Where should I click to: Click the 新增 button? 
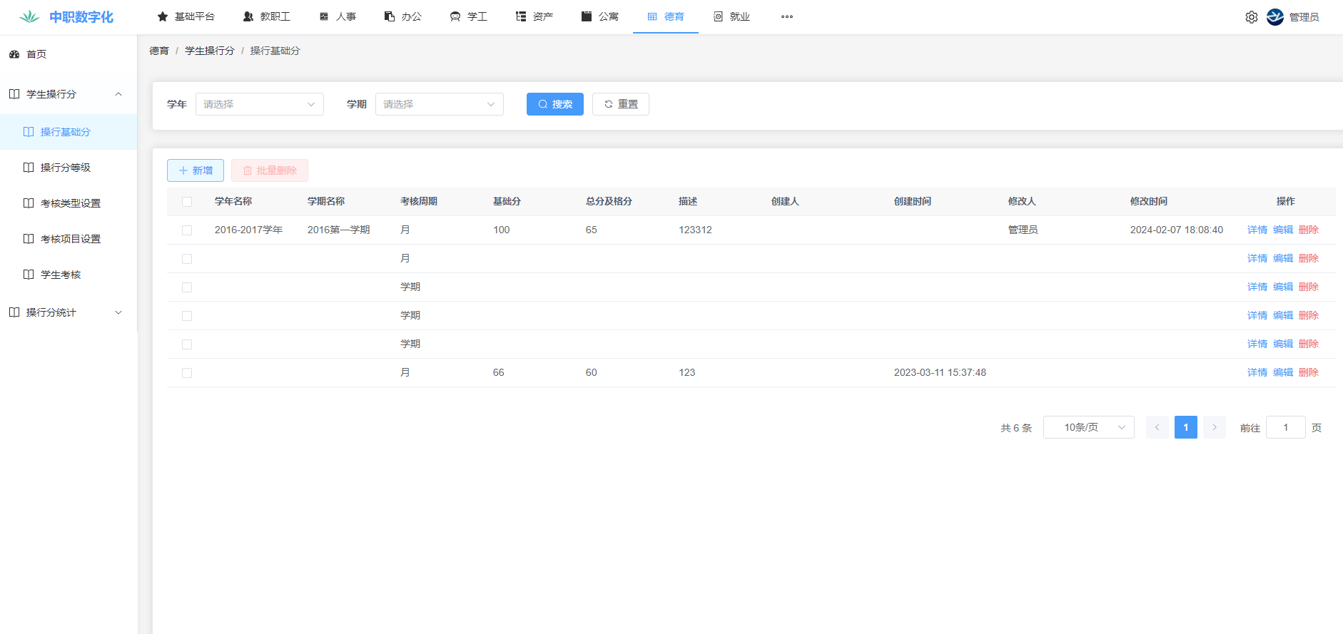pyautogui.click(x=196, y=170)
